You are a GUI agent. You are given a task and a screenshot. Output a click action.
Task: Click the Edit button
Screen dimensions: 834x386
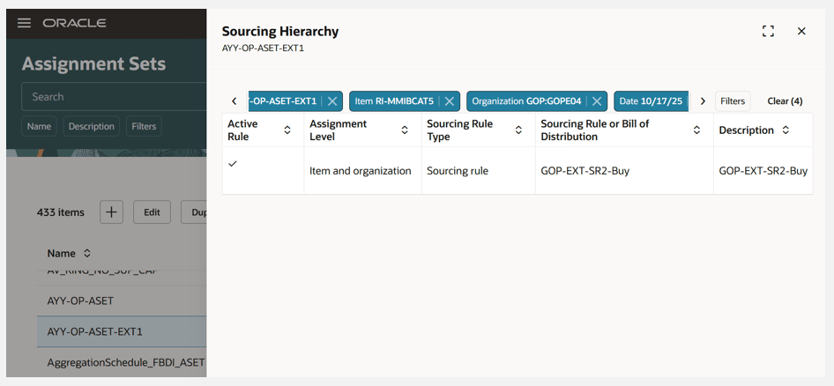(x=152, y=212)
